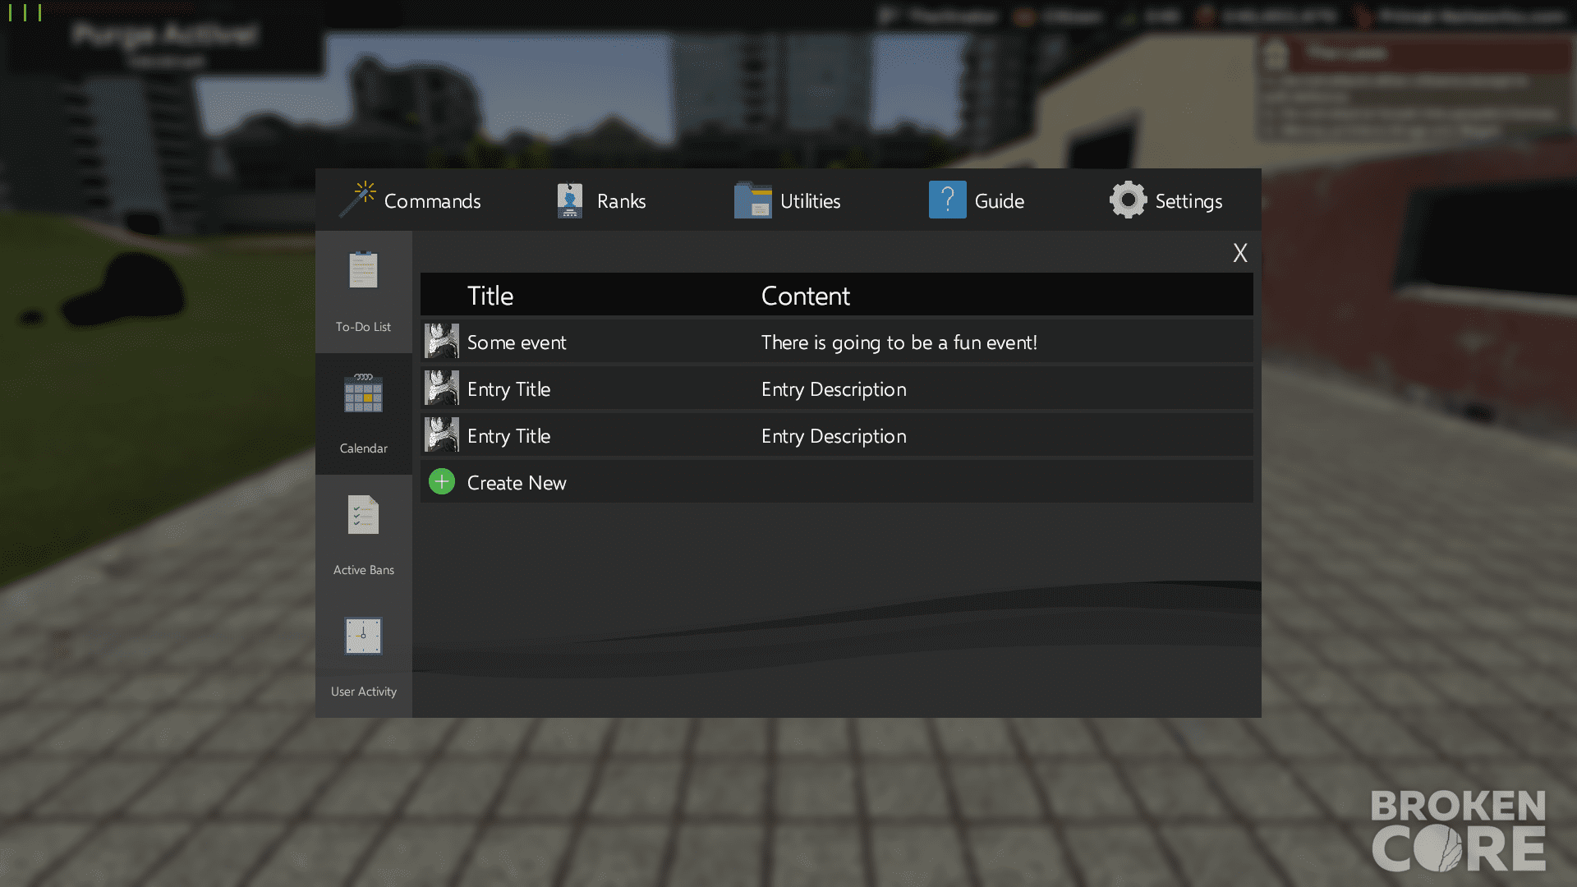1577x887 pixels.
Task: Click the Guide question mark icon
Action: (947, 200)
